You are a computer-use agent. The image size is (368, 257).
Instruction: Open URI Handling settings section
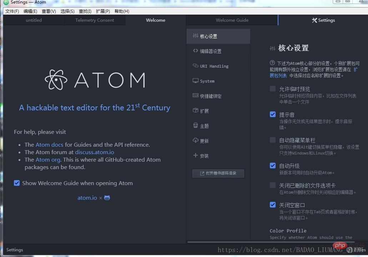tap(218, 66)
